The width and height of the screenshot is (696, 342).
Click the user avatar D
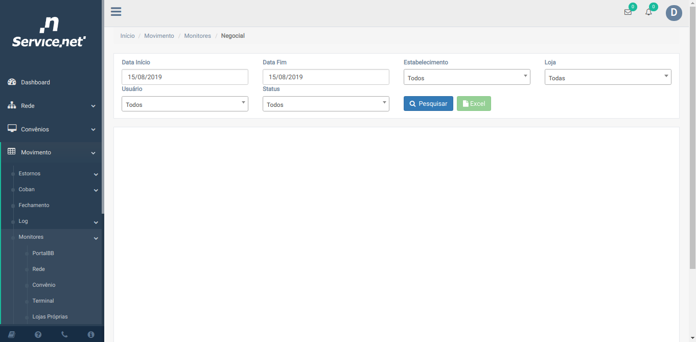tap(674, 13)
